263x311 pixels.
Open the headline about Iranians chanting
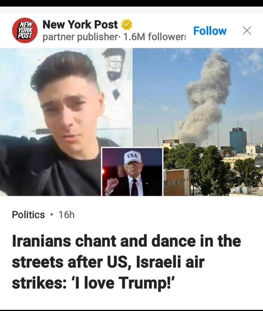(126, 262)
